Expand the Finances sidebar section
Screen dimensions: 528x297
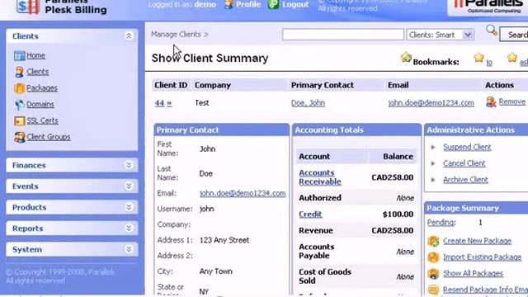129,165
